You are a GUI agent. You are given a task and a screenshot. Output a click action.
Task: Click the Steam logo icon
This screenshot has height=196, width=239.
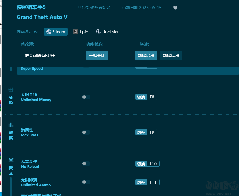pyautogui.click(x=49, y=32)
